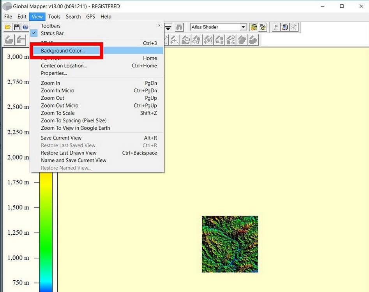Save the workspace with the floppy disk icon

[17, 27]
